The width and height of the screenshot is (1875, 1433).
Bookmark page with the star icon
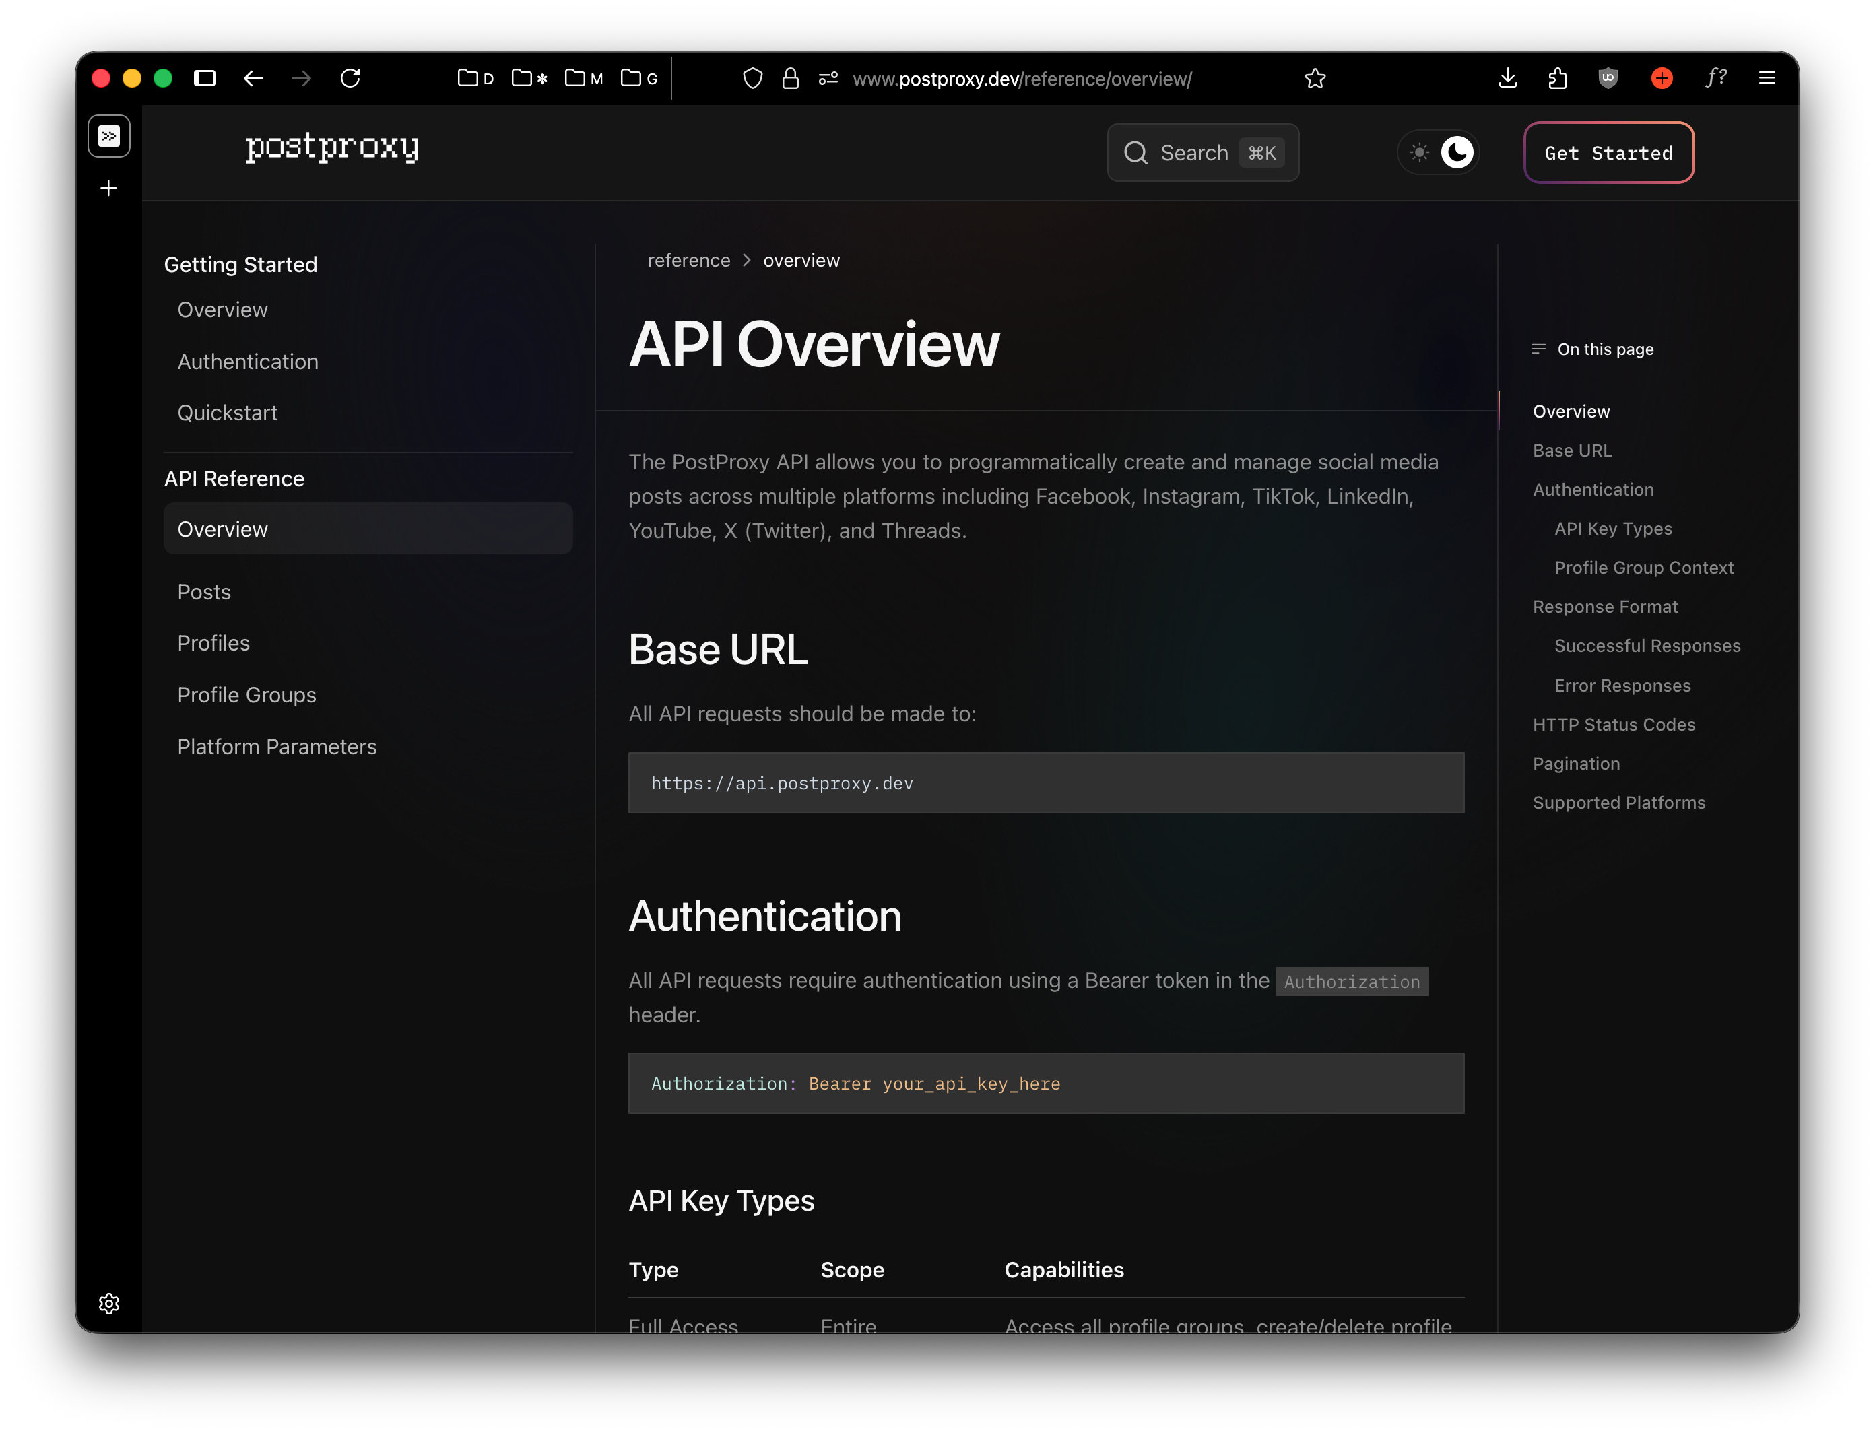coord(1315,79)
